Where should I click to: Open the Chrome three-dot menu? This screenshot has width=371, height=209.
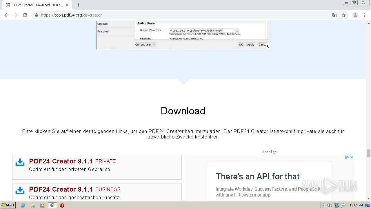365,15
